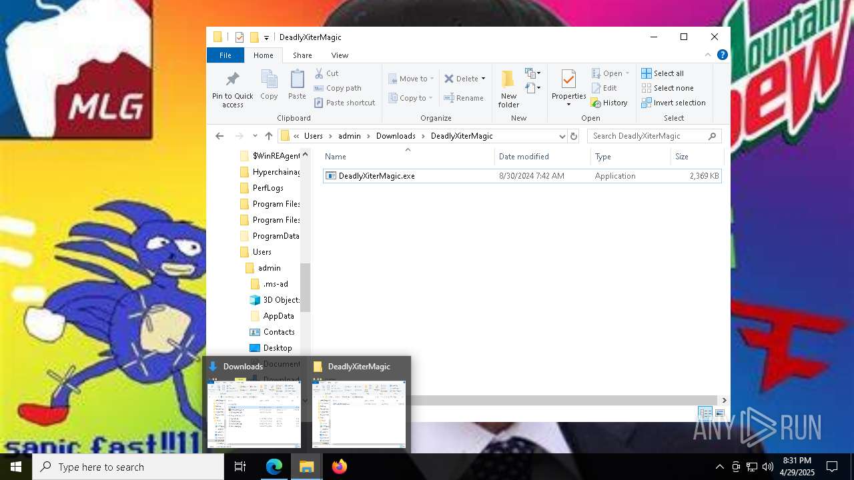Click admin in address breadcrumb

point(350,136)
